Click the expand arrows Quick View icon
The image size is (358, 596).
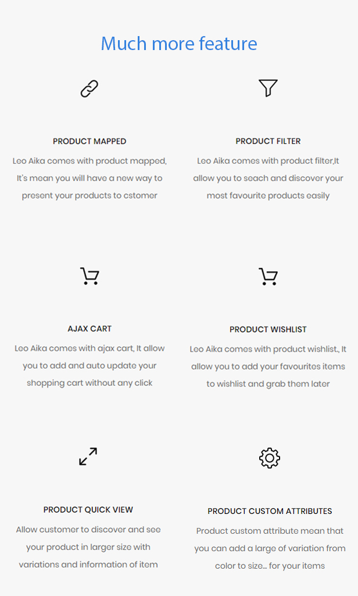pos(88,456)
